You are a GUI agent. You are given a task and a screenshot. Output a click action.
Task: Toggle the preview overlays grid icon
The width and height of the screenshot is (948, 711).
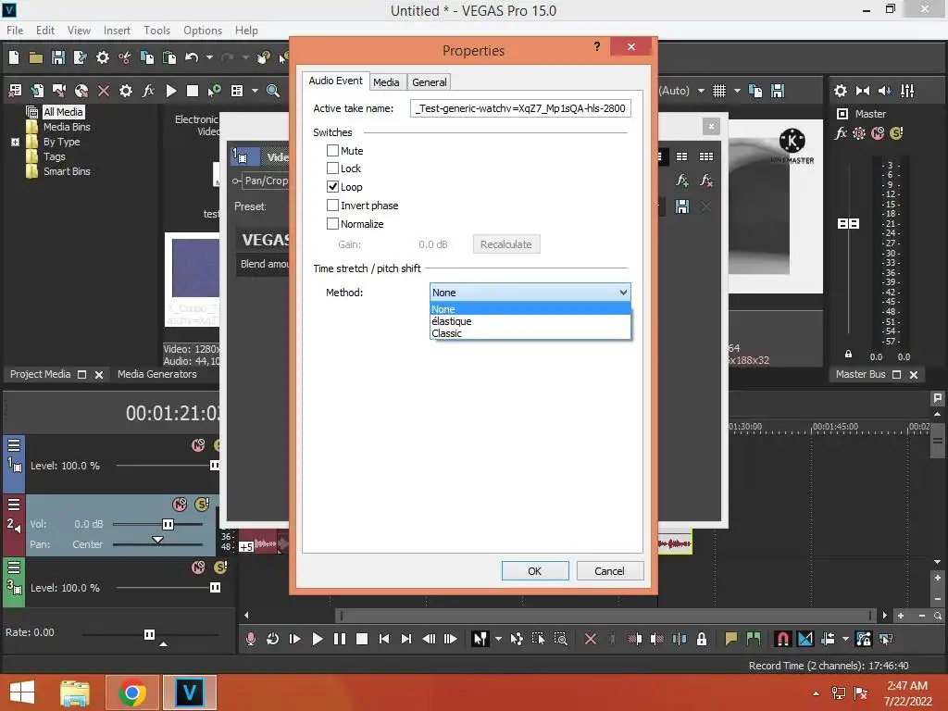point(718,91)
